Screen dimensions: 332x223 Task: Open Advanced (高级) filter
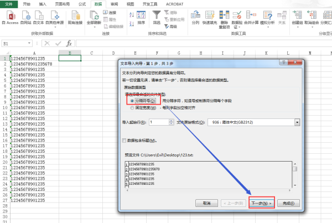(x=171, y=27)
